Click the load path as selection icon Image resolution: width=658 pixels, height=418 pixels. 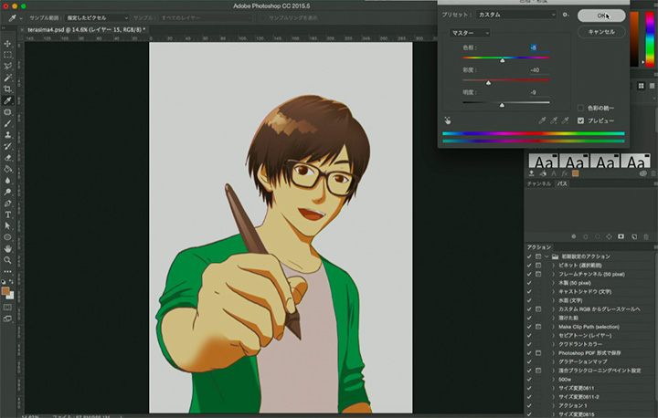click(x=597, y=237)
